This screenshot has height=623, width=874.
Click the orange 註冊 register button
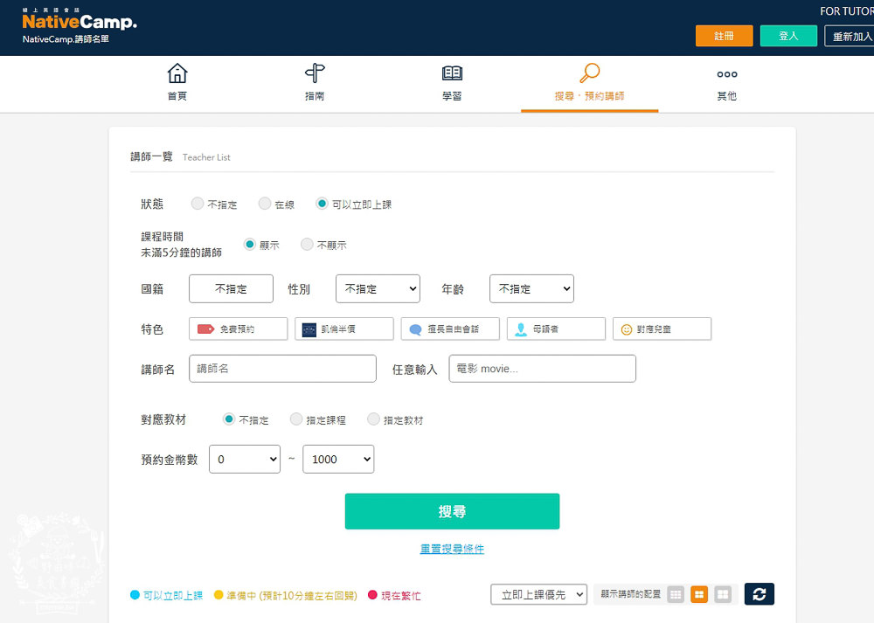click(724, 36)
